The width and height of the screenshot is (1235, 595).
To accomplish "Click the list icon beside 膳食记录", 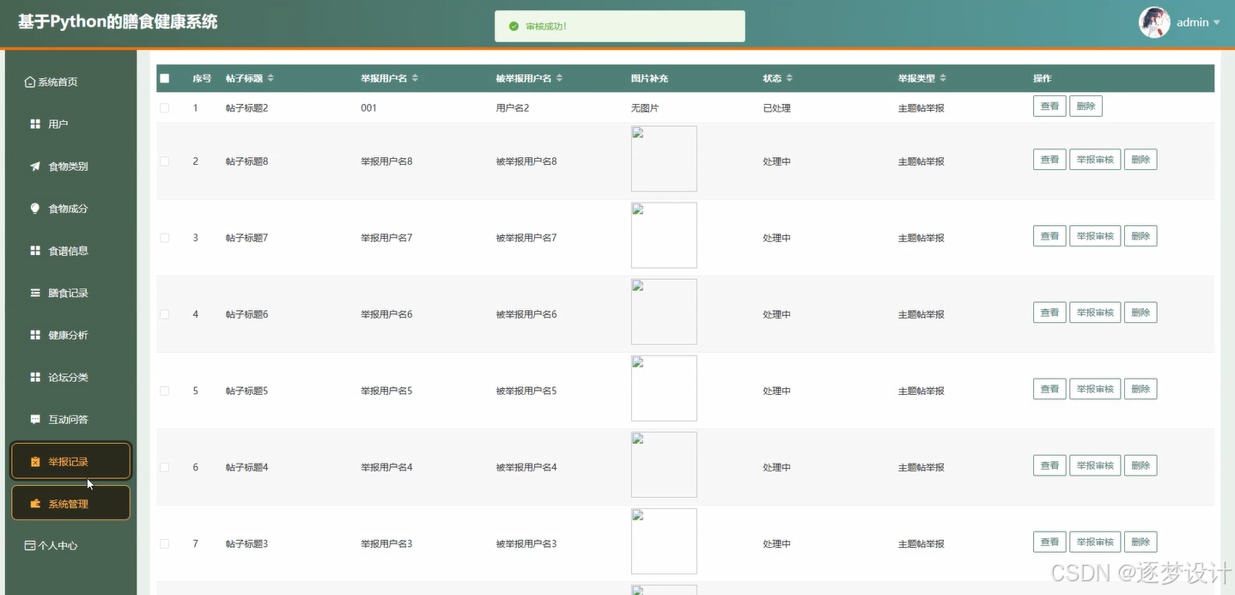I will coord(35,293).
